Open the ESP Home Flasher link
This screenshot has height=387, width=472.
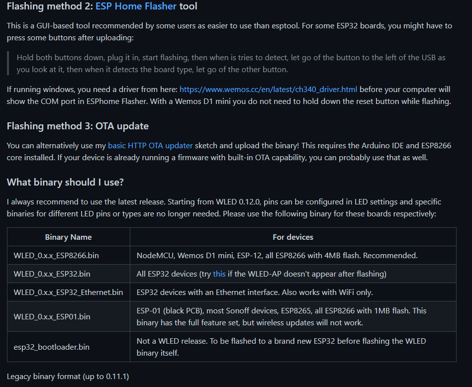coord(136,6)
